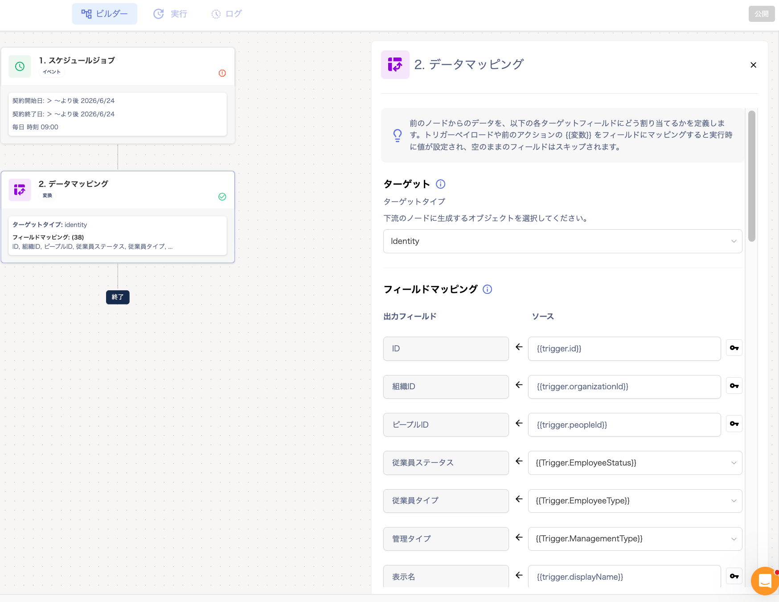Click the green check icon on データマッピング node

[222, 197]
